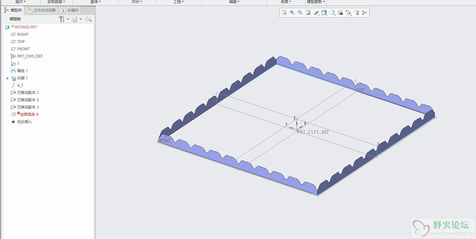Screen dimensions: 476x239
Task: Click the model tree show list icon
Action: point(75,19)
